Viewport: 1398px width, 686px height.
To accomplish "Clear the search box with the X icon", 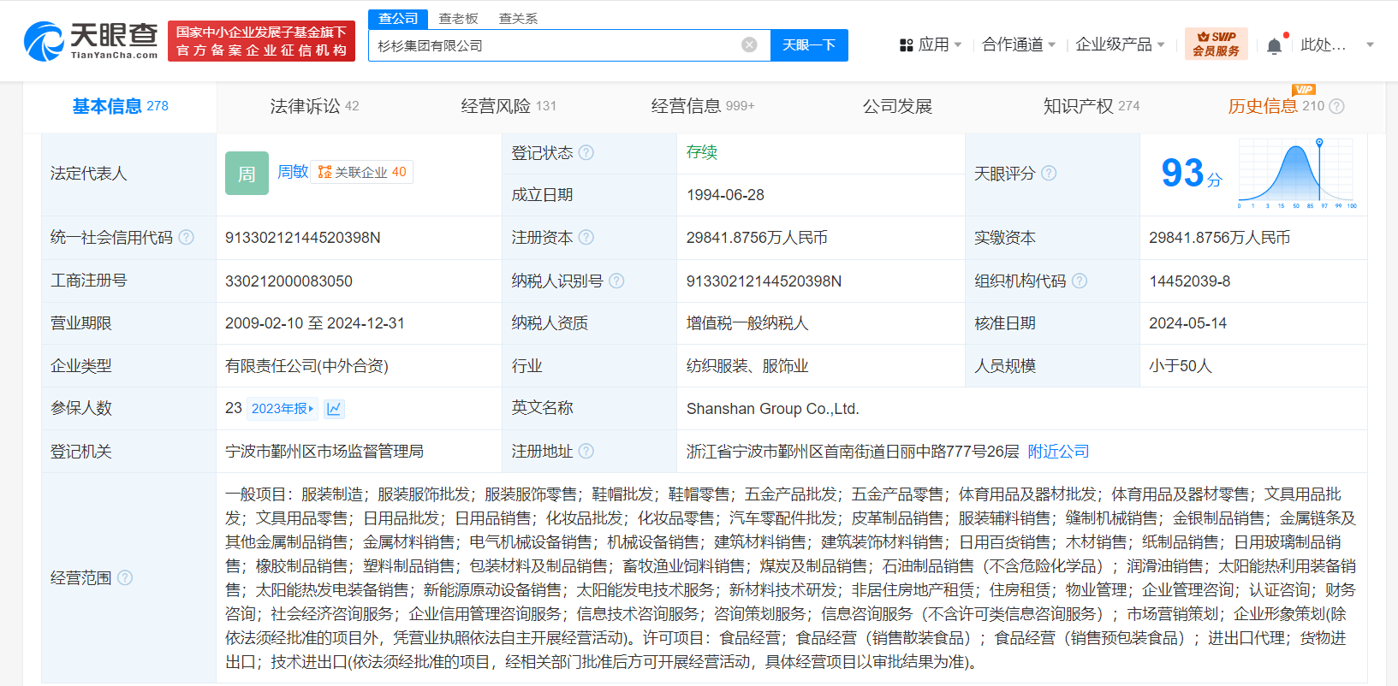I will tap(749, 45).
